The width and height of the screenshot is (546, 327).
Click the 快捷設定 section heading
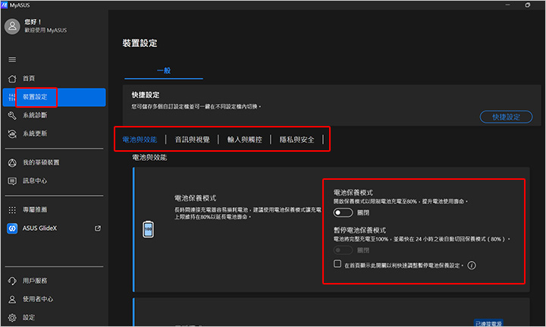coord(146,95)
